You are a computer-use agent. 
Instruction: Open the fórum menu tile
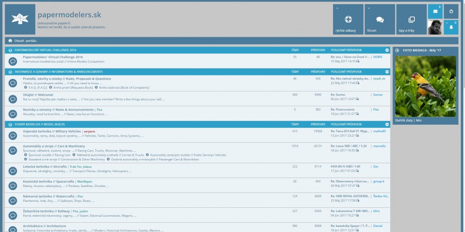tap(380, 19)
